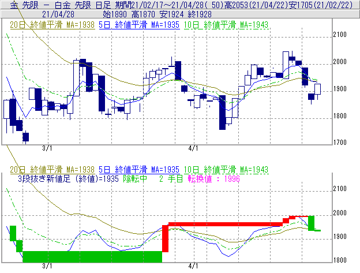This screenshot has width=360, height=273.
Task: Click the date 21/04/28 in info bar
Action: (x=58, y=14)
